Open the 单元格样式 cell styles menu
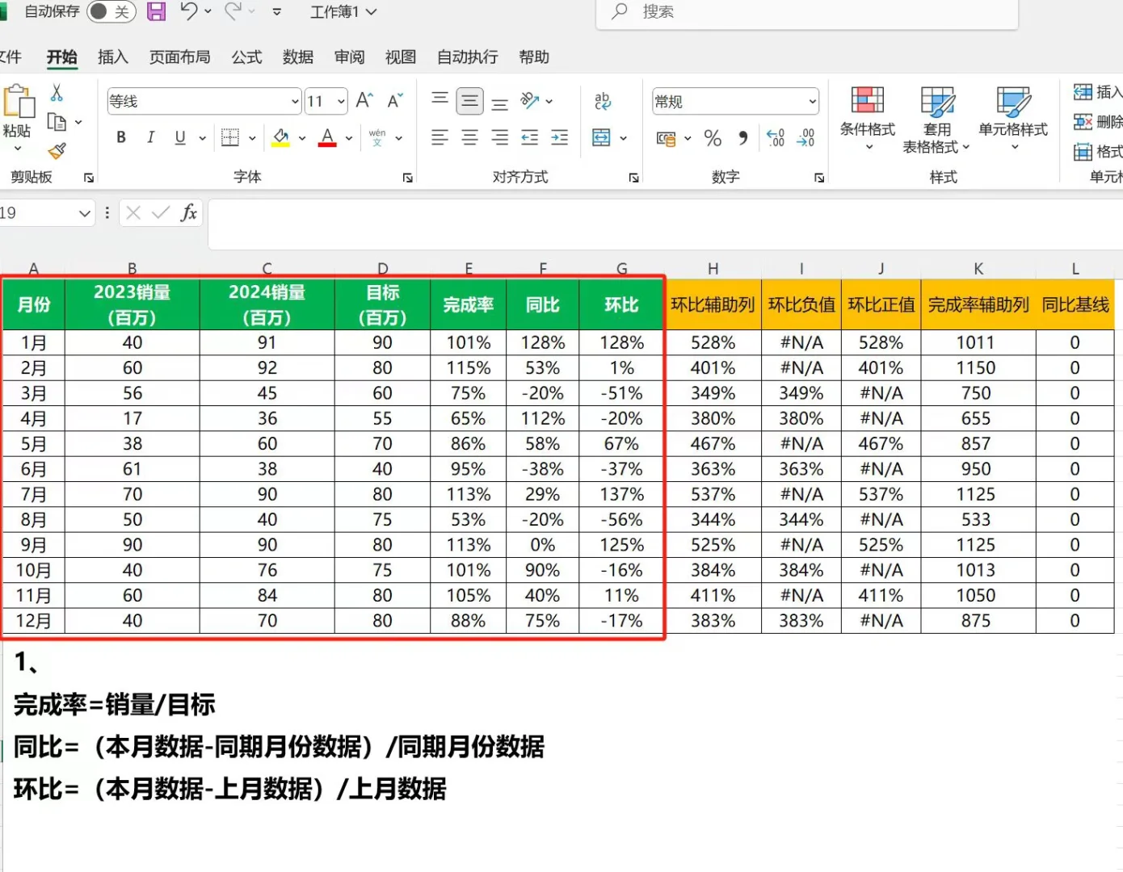Screen dimensions: 1123x872 tap(1013, 119)
